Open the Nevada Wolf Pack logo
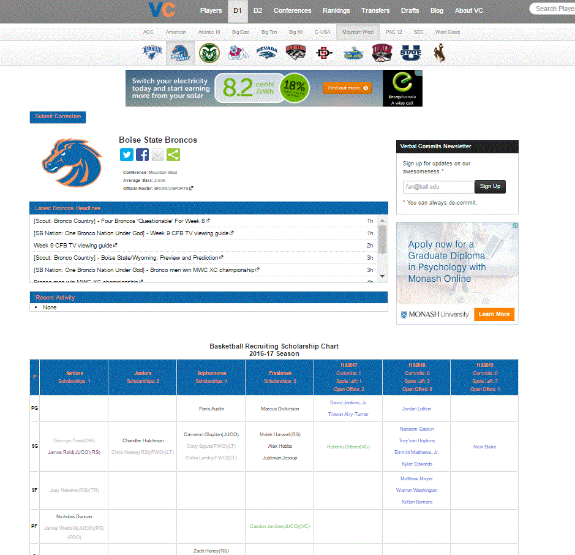The height and width of the screenshot is (555, 575). 266,53
